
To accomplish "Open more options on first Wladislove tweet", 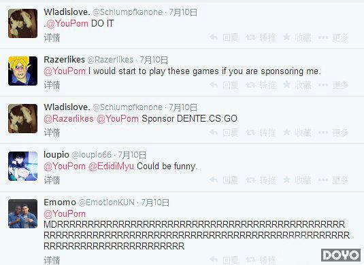I will tap(333, 37).
